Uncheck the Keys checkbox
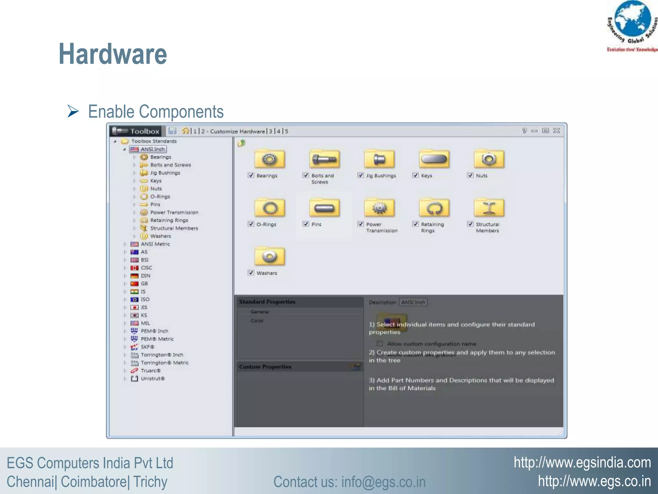Viewport: 658px width, 494px height. [415, 175]
